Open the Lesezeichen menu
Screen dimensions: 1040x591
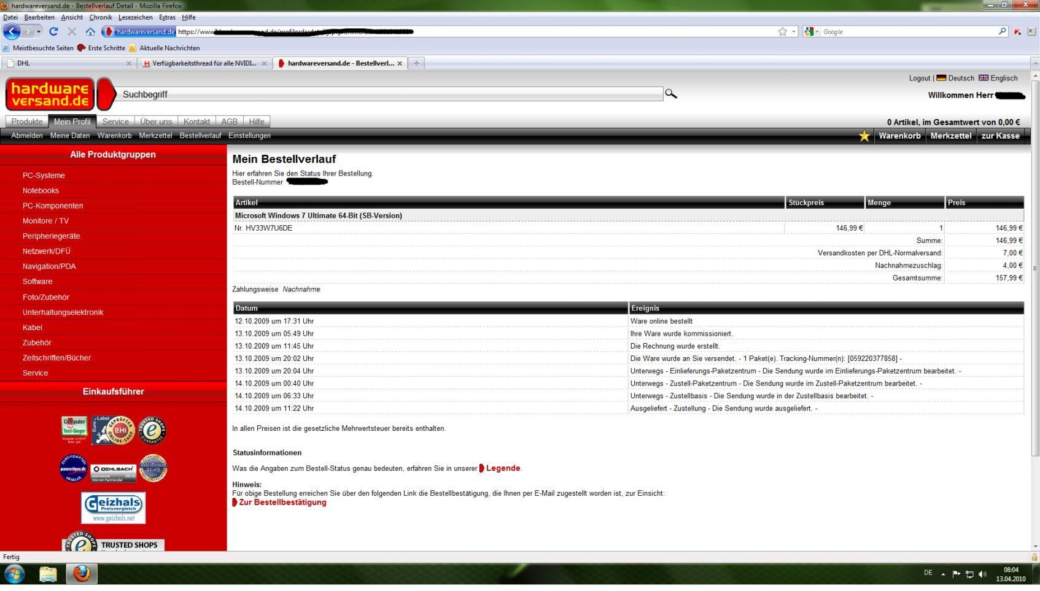(x=135, y=17)
